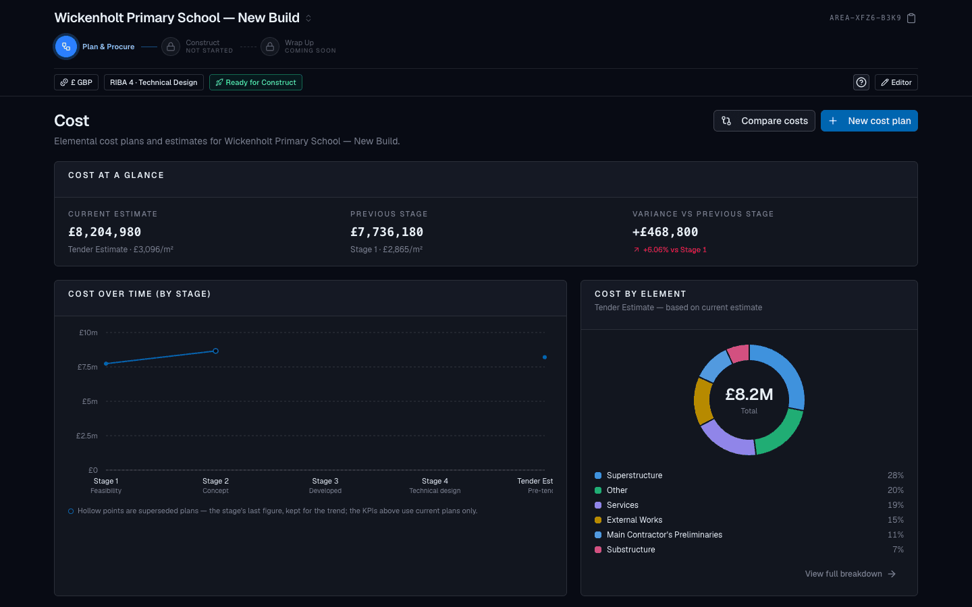Click the variance value "+£468,800"
Screen dimensions: 972x607
[x=666, y=232]
